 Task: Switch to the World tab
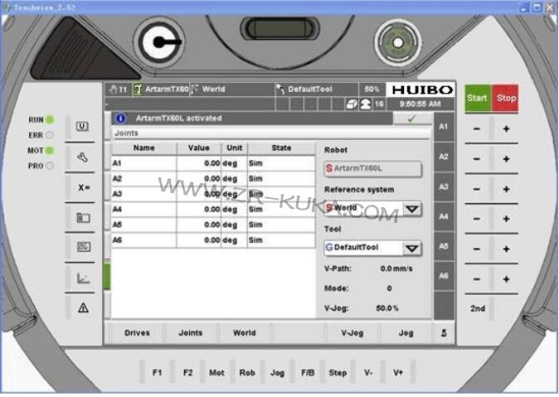pyautogui.click(x=244, y=333)
